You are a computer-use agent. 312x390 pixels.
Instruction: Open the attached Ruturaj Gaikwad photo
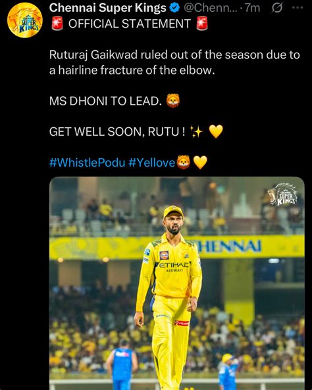tap(177, 283)
